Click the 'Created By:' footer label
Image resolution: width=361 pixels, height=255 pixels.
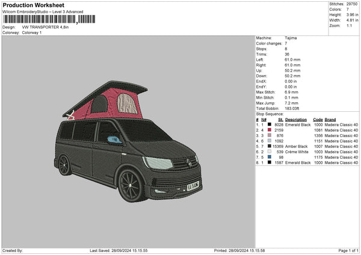(13, 250)
